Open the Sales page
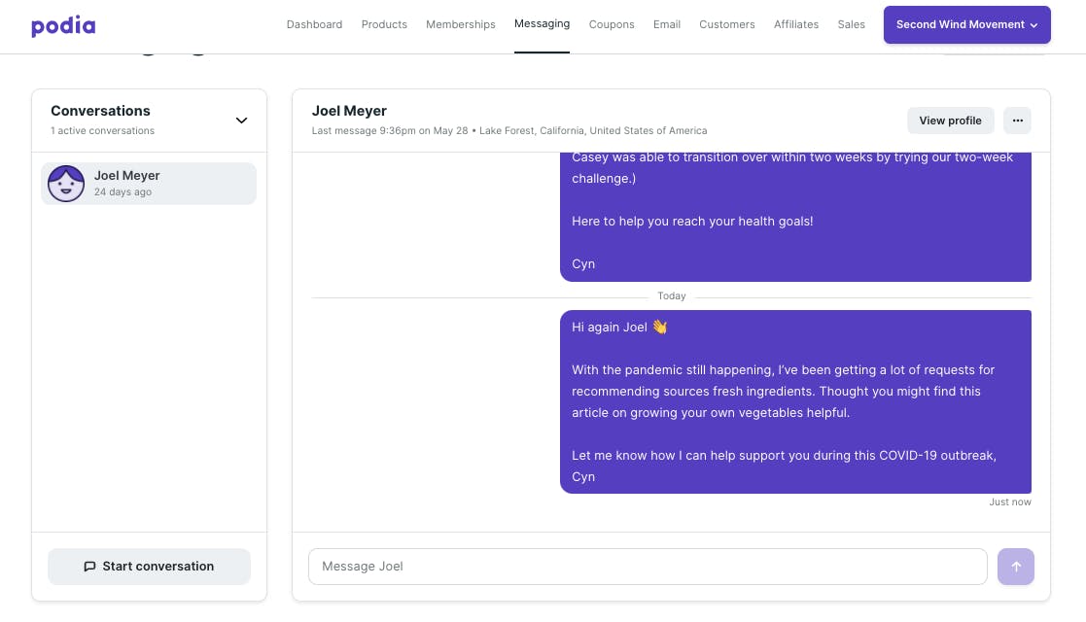This screenshot has width=1086, height=622. [x=852, y=24]
